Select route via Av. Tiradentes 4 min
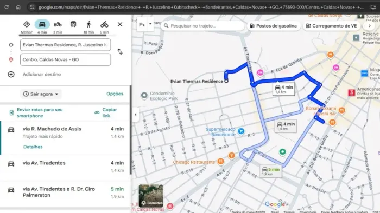 click(x=66, y=168)
